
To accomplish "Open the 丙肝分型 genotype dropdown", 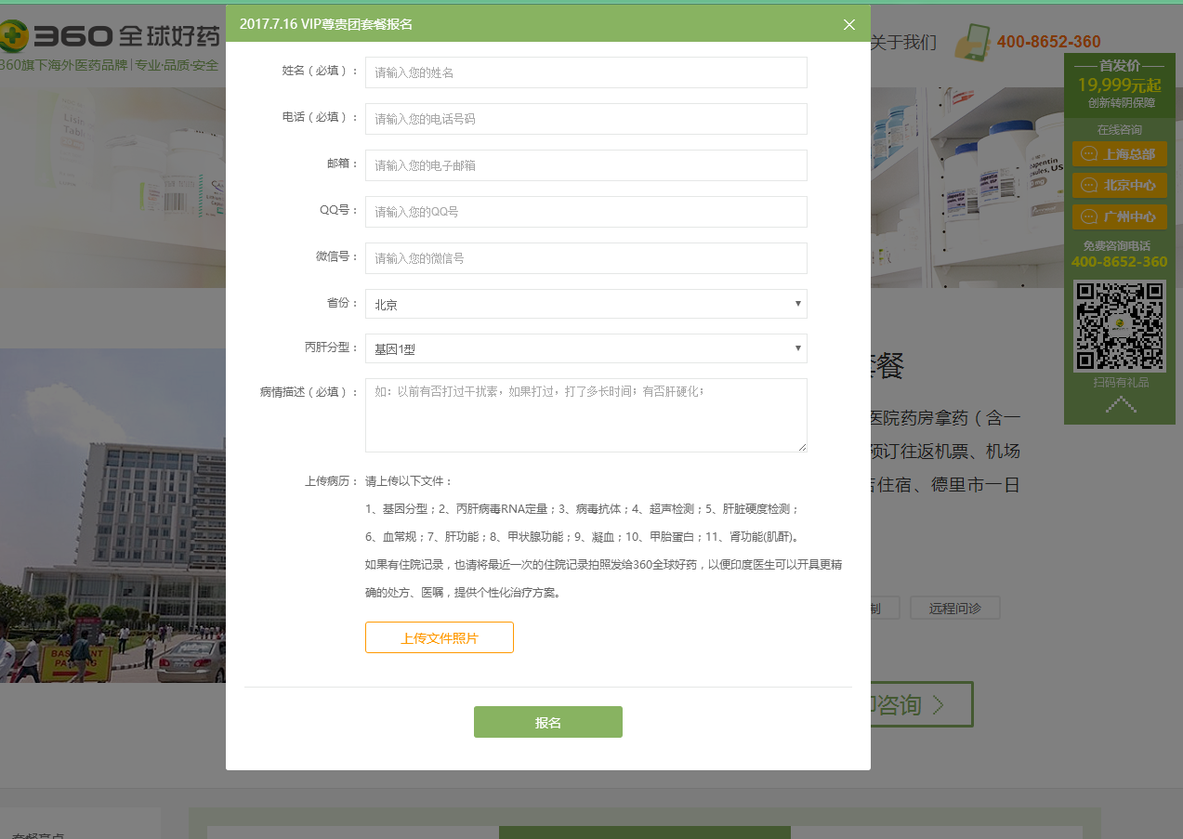I will click(585, 348).
